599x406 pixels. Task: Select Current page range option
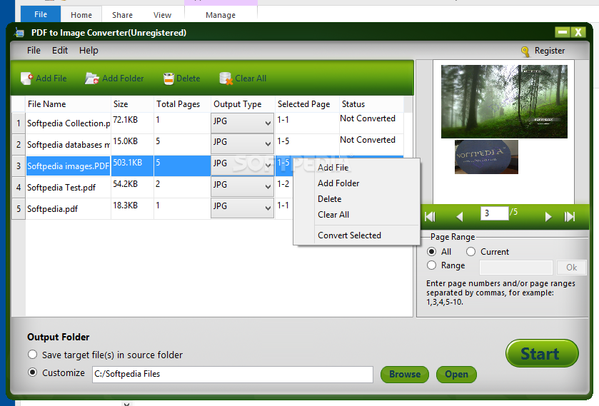click(470, 252)
